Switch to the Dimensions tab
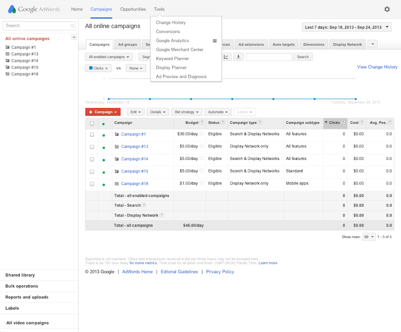The image size is (401, 332). coord(314,44)
